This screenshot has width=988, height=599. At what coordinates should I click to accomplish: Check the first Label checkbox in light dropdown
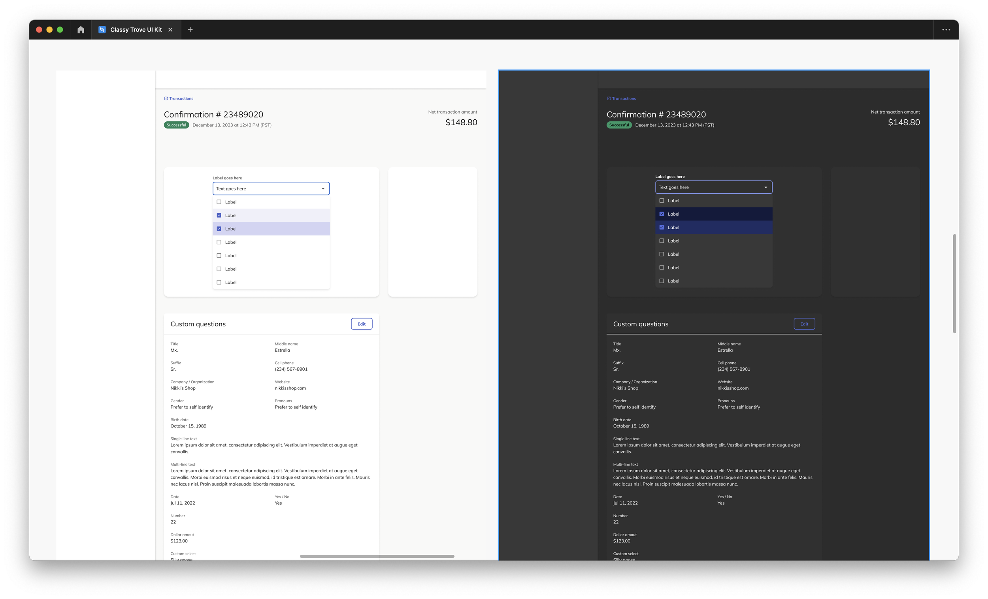click(219, 202)
